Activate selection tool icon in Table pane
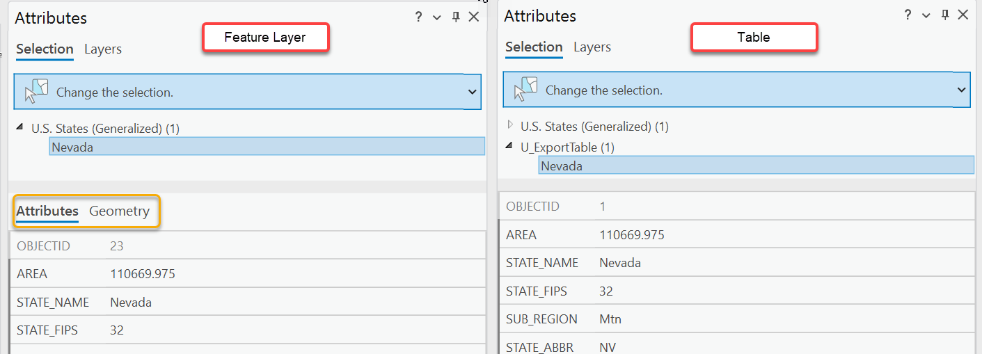The height and width of the screenshot is (354, 982). pyautogui.click(x=526, y=90)
